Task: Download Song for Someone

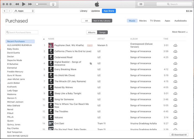Action: pos(175,99)
